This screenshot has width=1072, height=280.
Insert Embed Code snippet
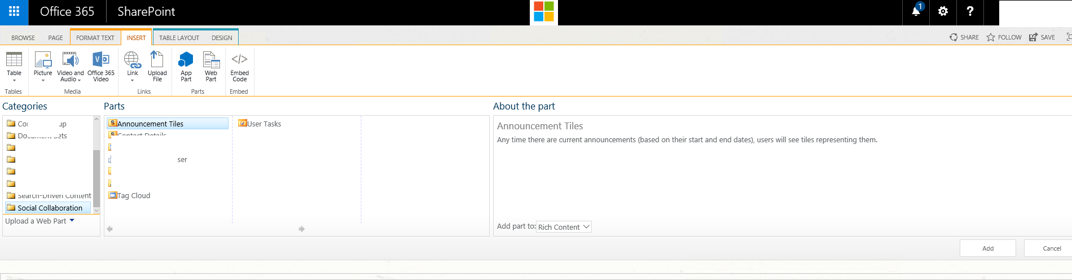[240, 67]
